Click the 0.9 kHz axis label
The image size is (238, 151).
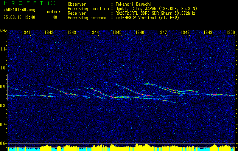pos(3,87)
